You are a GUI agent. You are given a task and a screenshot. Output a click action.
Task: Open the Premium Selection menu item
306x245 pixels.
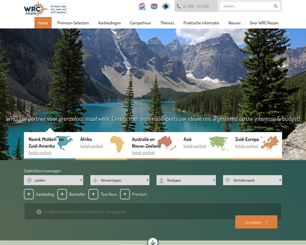73,23
